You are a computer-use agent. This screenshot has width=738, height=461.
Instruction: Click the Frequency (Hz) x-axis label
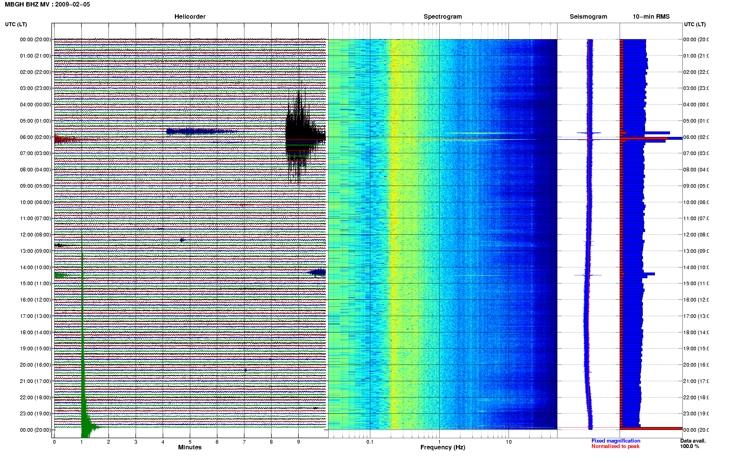click(443, 447)
